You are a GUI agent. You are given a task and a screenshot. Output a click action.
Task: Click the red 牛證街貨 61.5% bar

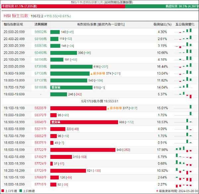pyautogui.click(x=63, y=6)
